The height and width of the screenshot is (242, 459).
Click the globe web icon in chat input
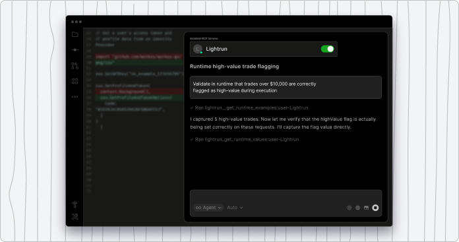[x=357, y=208]
